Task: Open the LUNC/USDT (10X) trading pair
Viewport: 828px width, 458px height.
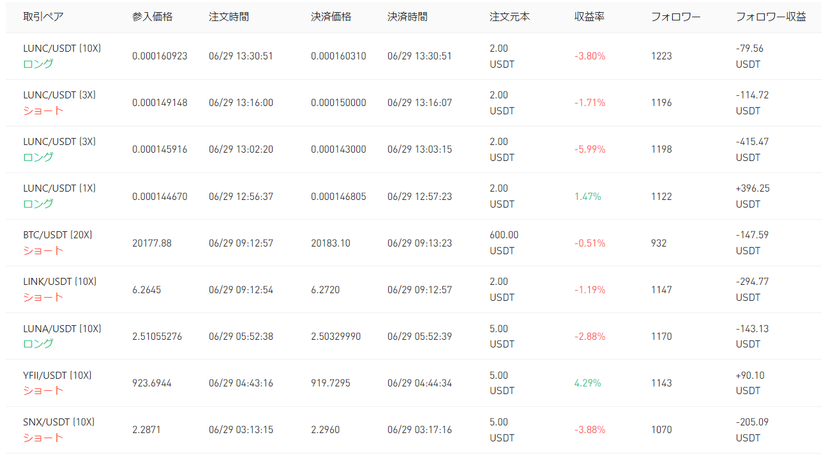Action: tap(62, 48)
